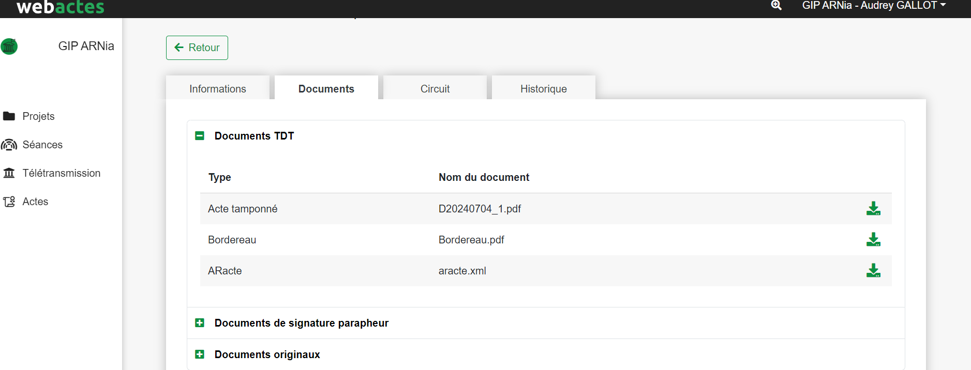Open the Télétransmission menu link

coord(61,173)
